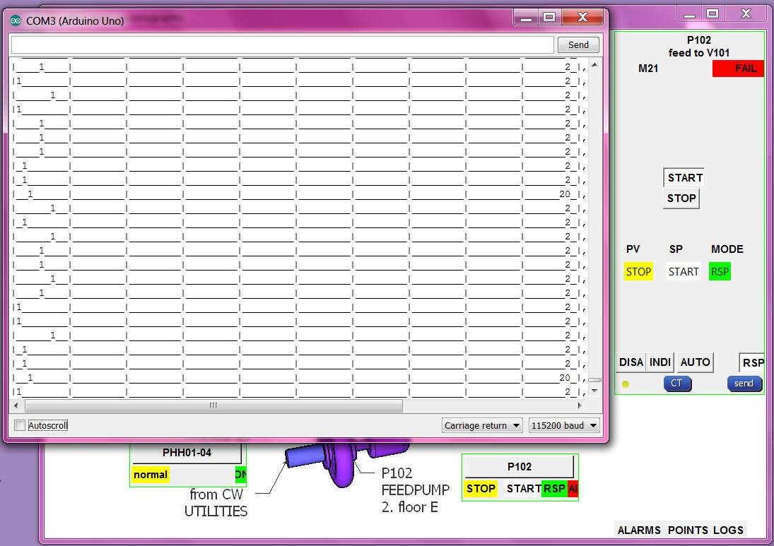The width and height of the screenshot is (774, 546).
Task: Open the ALARMS tab
Action: [639, 530]
